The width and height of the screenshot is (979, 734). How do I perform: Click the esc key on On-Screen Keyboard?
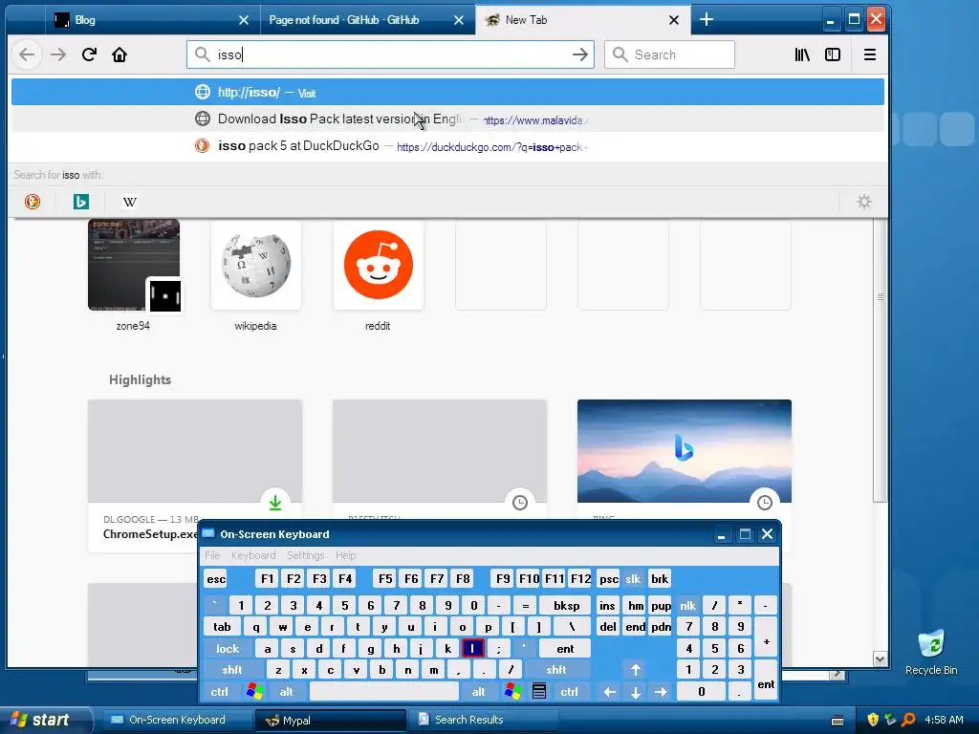click(x=216, y=579)
